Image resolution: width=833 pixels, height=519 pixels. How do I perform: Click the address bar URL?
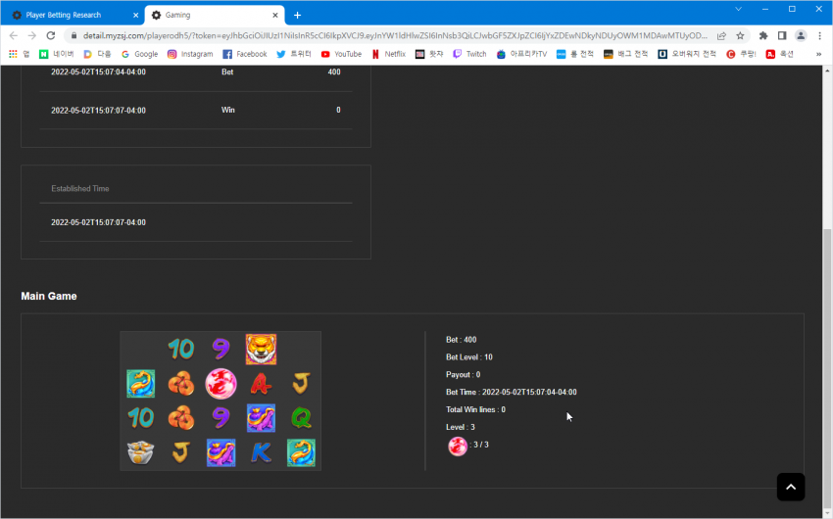[x=395, y=35]
